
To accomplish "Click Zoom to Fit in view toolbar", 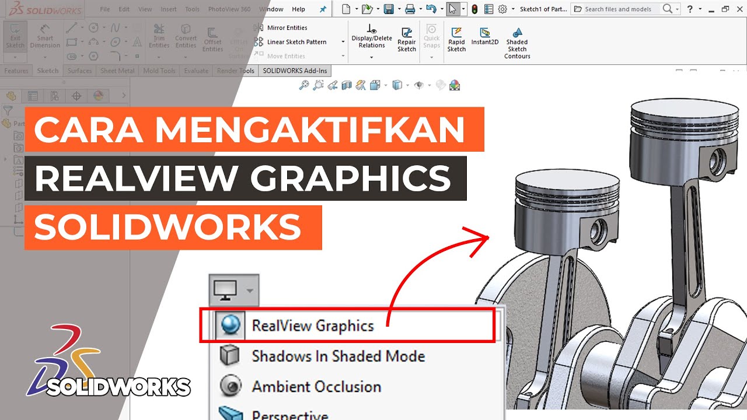I will pyautogui.click(x=303, y=85).
